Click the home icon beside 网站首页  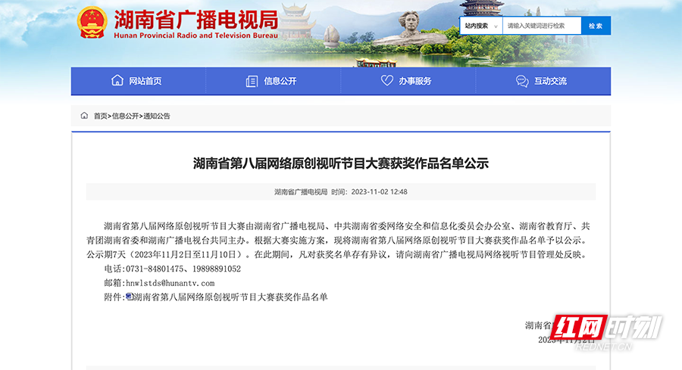click(117, 80)
